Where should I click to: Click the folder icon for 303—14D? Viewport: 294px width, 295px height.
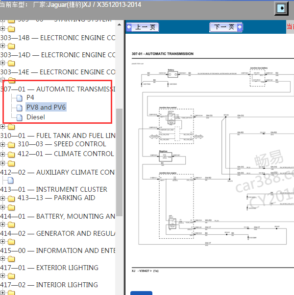pyautogui.click(x=11, y=46)
